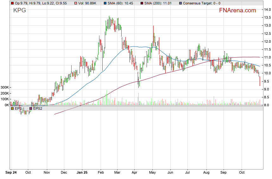Screen dimensions: 272x179
Task: Open the FNArena.com watermark link
Action: (x=237, y=10)
